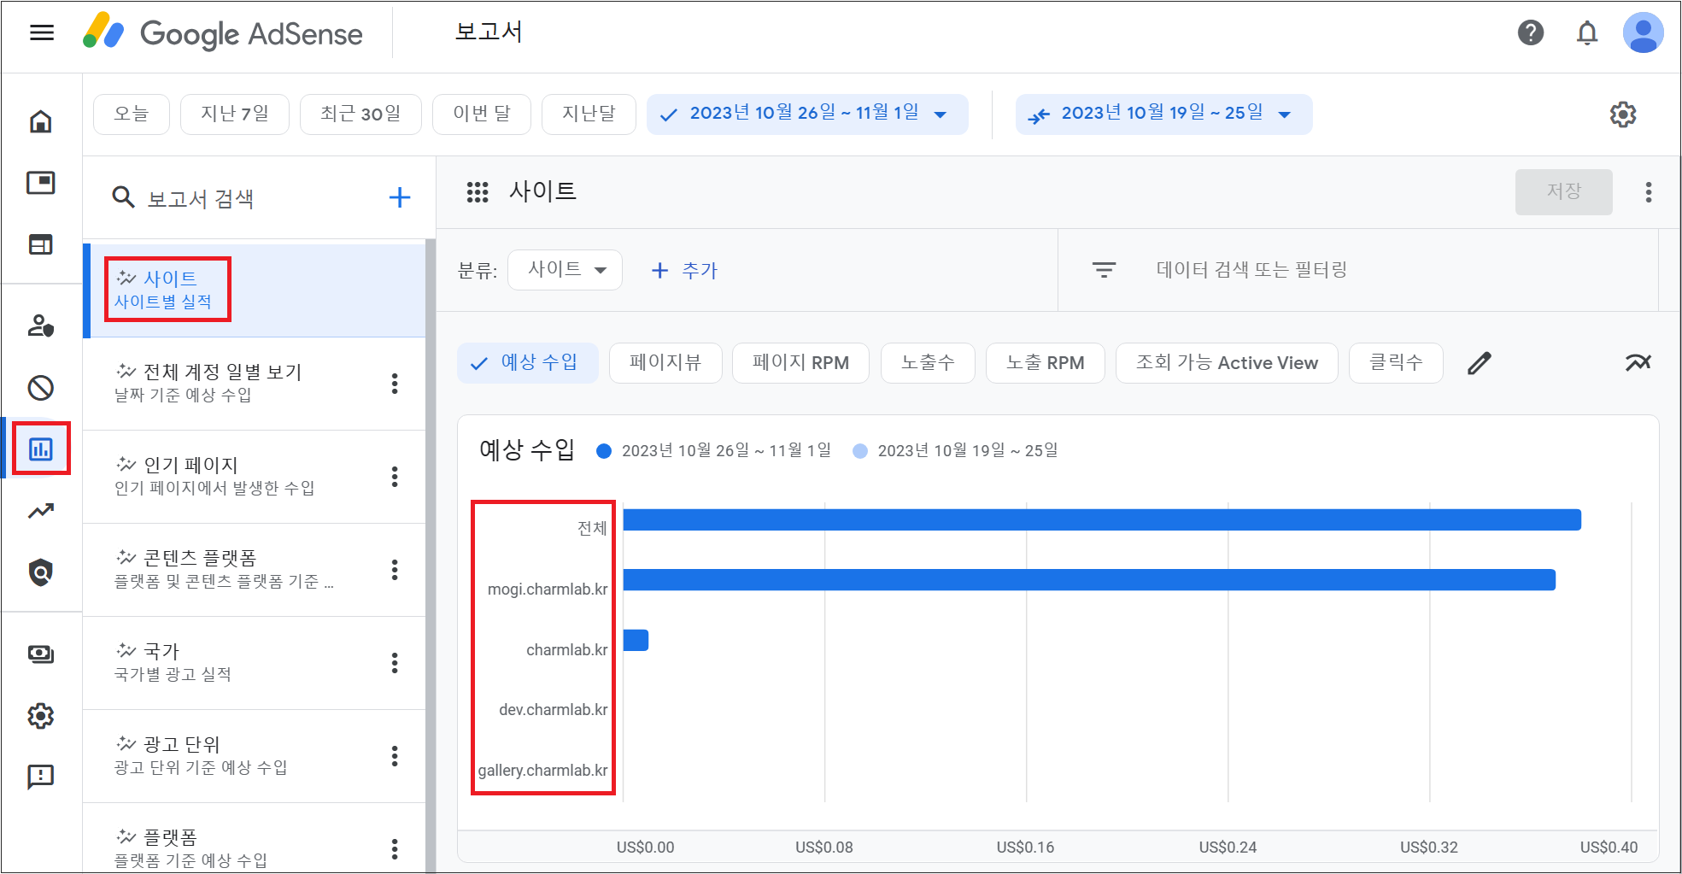1682x874 pixels.
Task: Open the notifications bell
Action: click(x=1586, y=33)
